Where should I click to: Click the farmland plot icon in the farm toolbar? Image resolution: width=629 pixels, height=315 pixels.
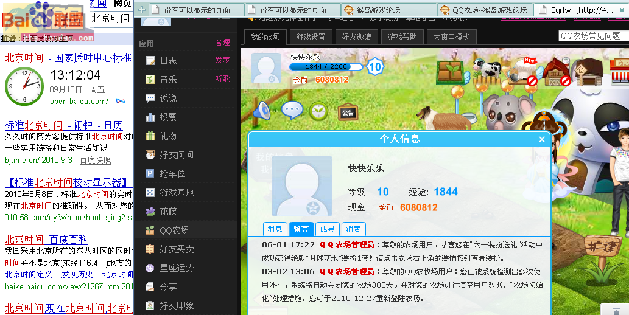(452, 73)
